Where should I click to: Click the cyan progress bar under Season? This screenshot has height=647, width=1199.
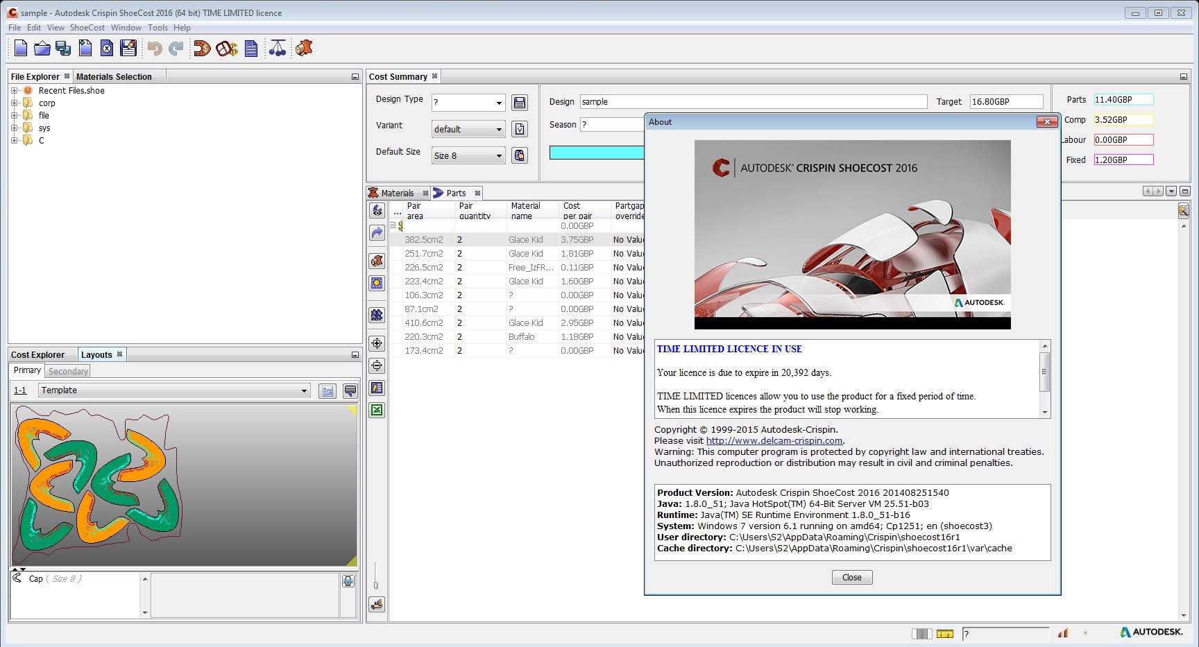[597, 153]
